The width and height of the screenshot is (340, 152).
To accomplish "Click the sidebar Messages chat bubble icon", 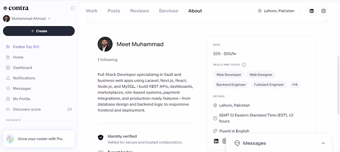I will [8, 89].
